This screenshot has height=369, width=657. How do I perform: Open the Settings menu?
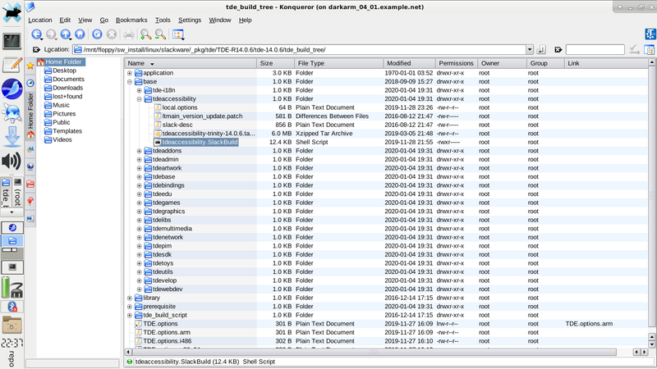tap(189, 20)
